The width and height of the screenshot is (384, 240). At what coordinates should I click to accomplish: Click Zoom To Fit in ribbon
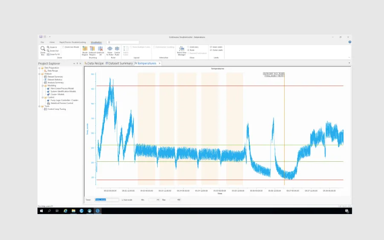(x=53, y=54)
